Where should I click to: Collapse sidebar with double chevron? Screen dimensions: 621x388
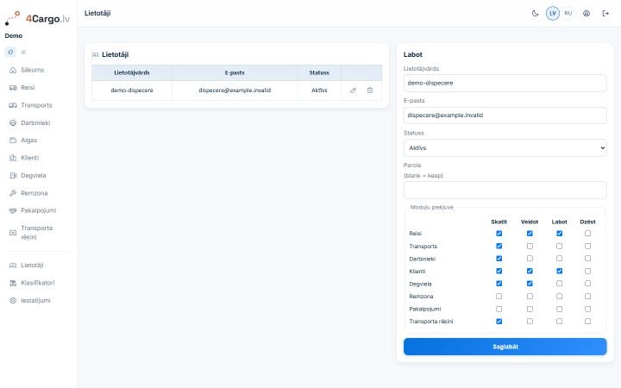click(x=24, y=52)
